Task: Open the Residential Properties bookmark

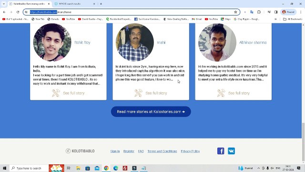Action: (x=119, y=19)
